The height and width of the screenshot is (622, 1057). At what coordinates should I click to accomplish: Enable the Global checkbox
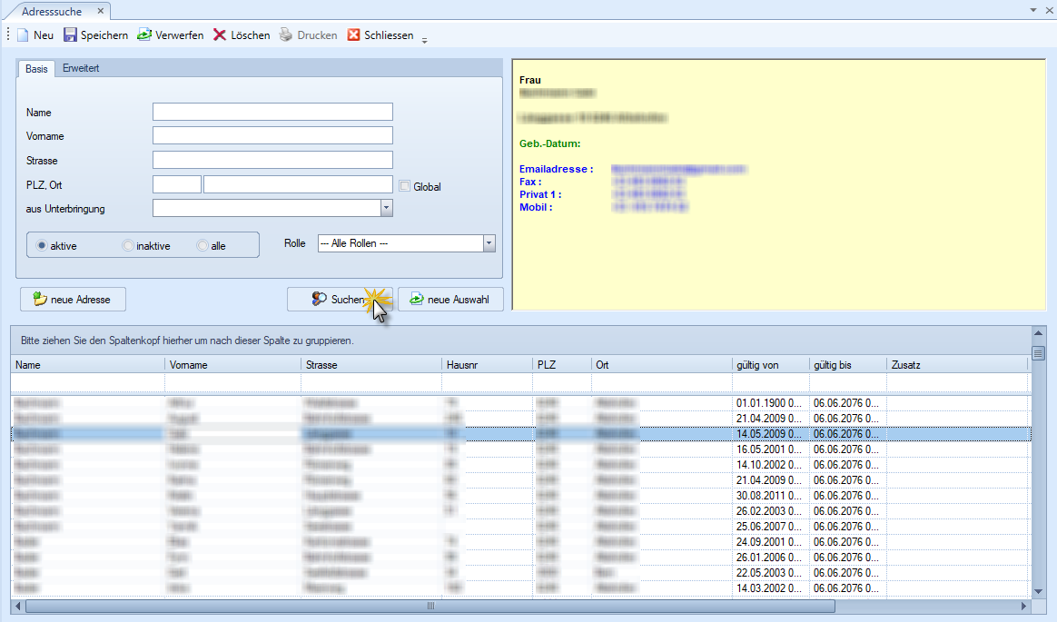(x=405, y=186)
